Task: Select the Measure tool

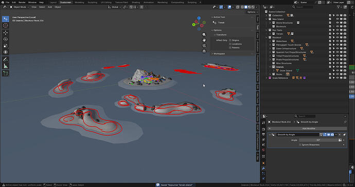Action: point(6,66)
